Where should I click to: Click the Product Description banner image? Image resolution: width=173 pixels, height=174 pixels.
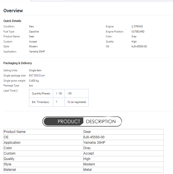(x=82, y=122)
